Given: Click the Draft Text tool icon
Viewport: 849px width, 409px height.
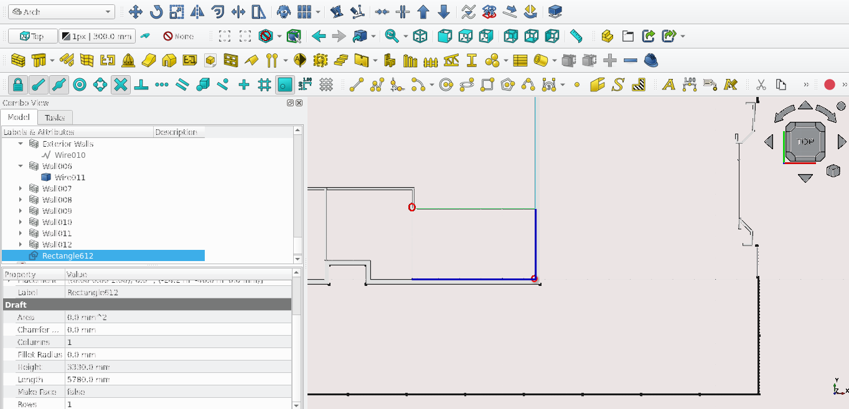Looking at the screenshot, I should pos(668,85).
